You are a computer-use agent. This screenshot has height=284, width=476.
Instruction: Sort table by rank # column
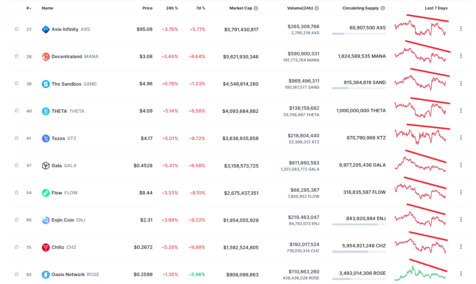tap(29, 8)
